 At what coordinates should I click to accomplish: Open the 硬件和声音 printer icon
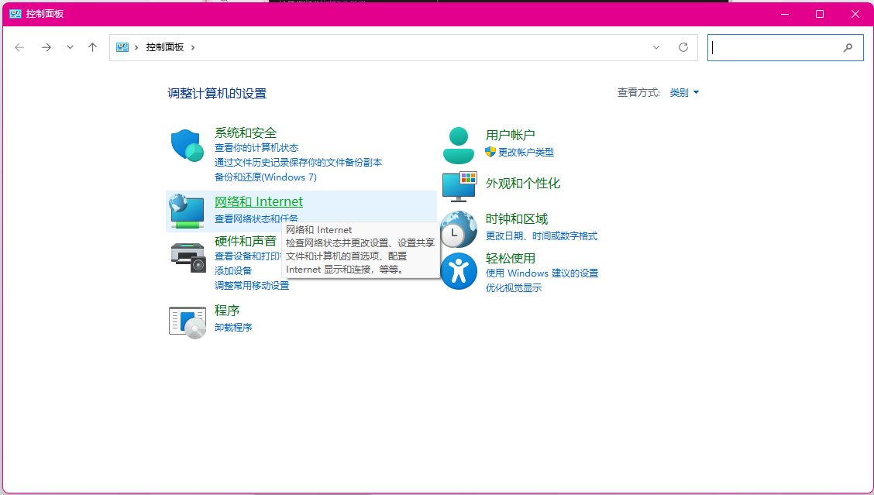coord(188,257)
